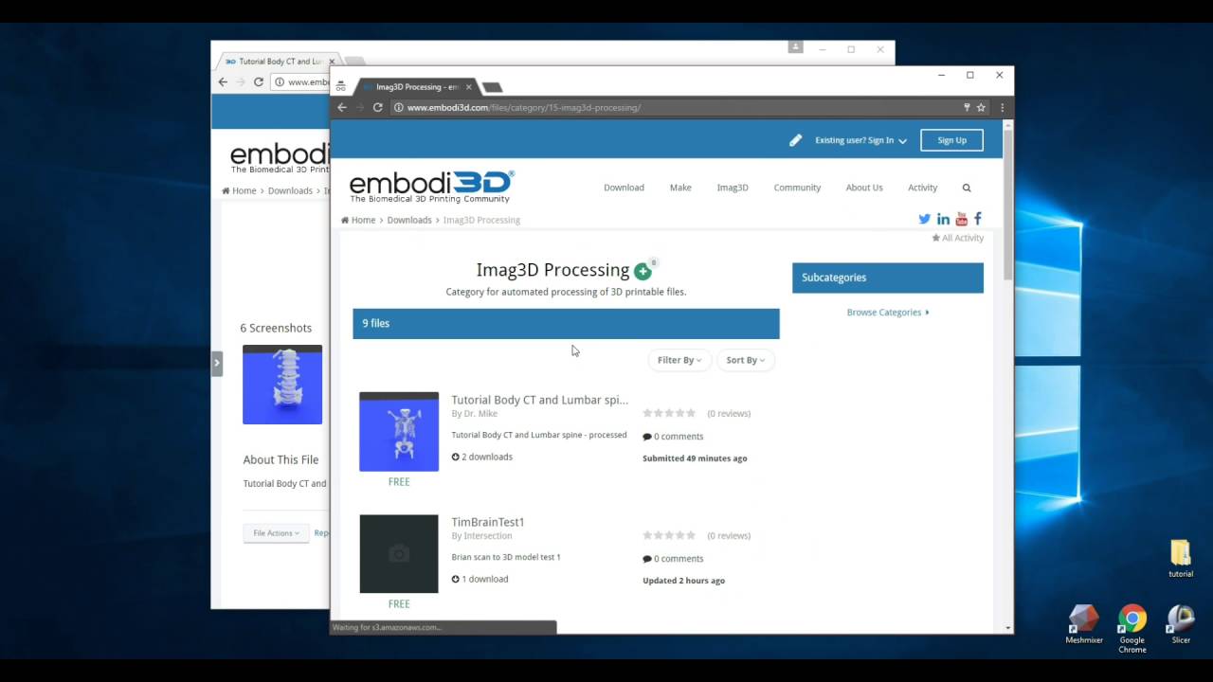Go back in the Tutorial Body CT window

click(x=223, y=82)
